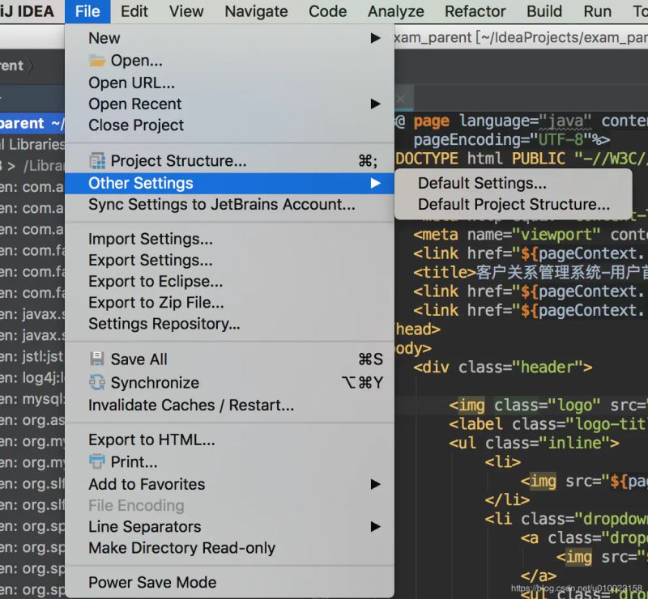The height and width of the screenshot is (599, 648).
Task: Click the Save All floppy disk icon
Action: [x=97, y=359]
